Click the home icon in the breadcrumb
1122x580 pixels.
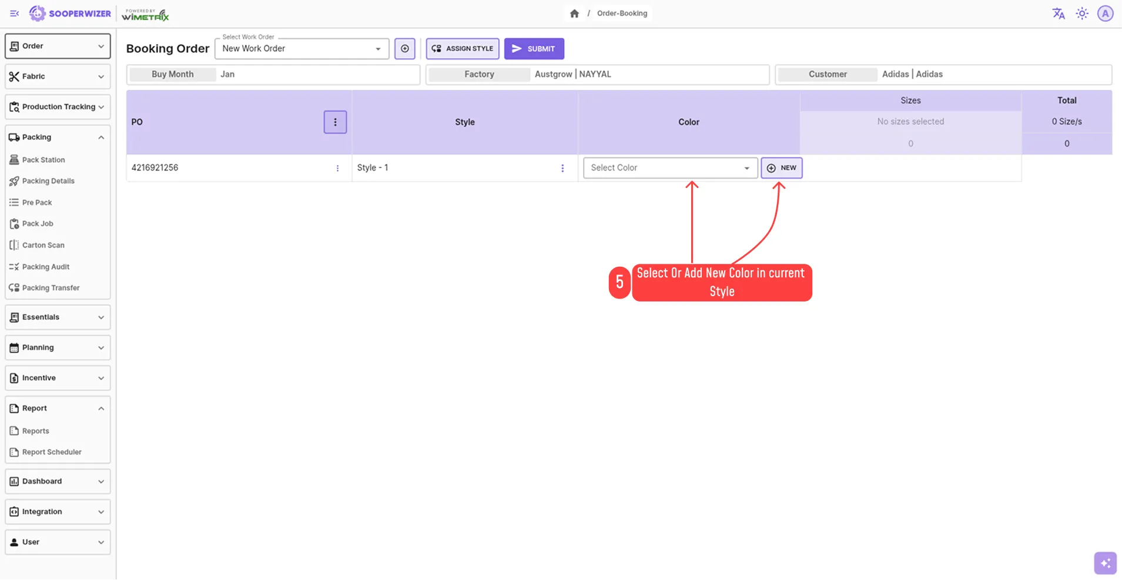[x=574, y=13]
